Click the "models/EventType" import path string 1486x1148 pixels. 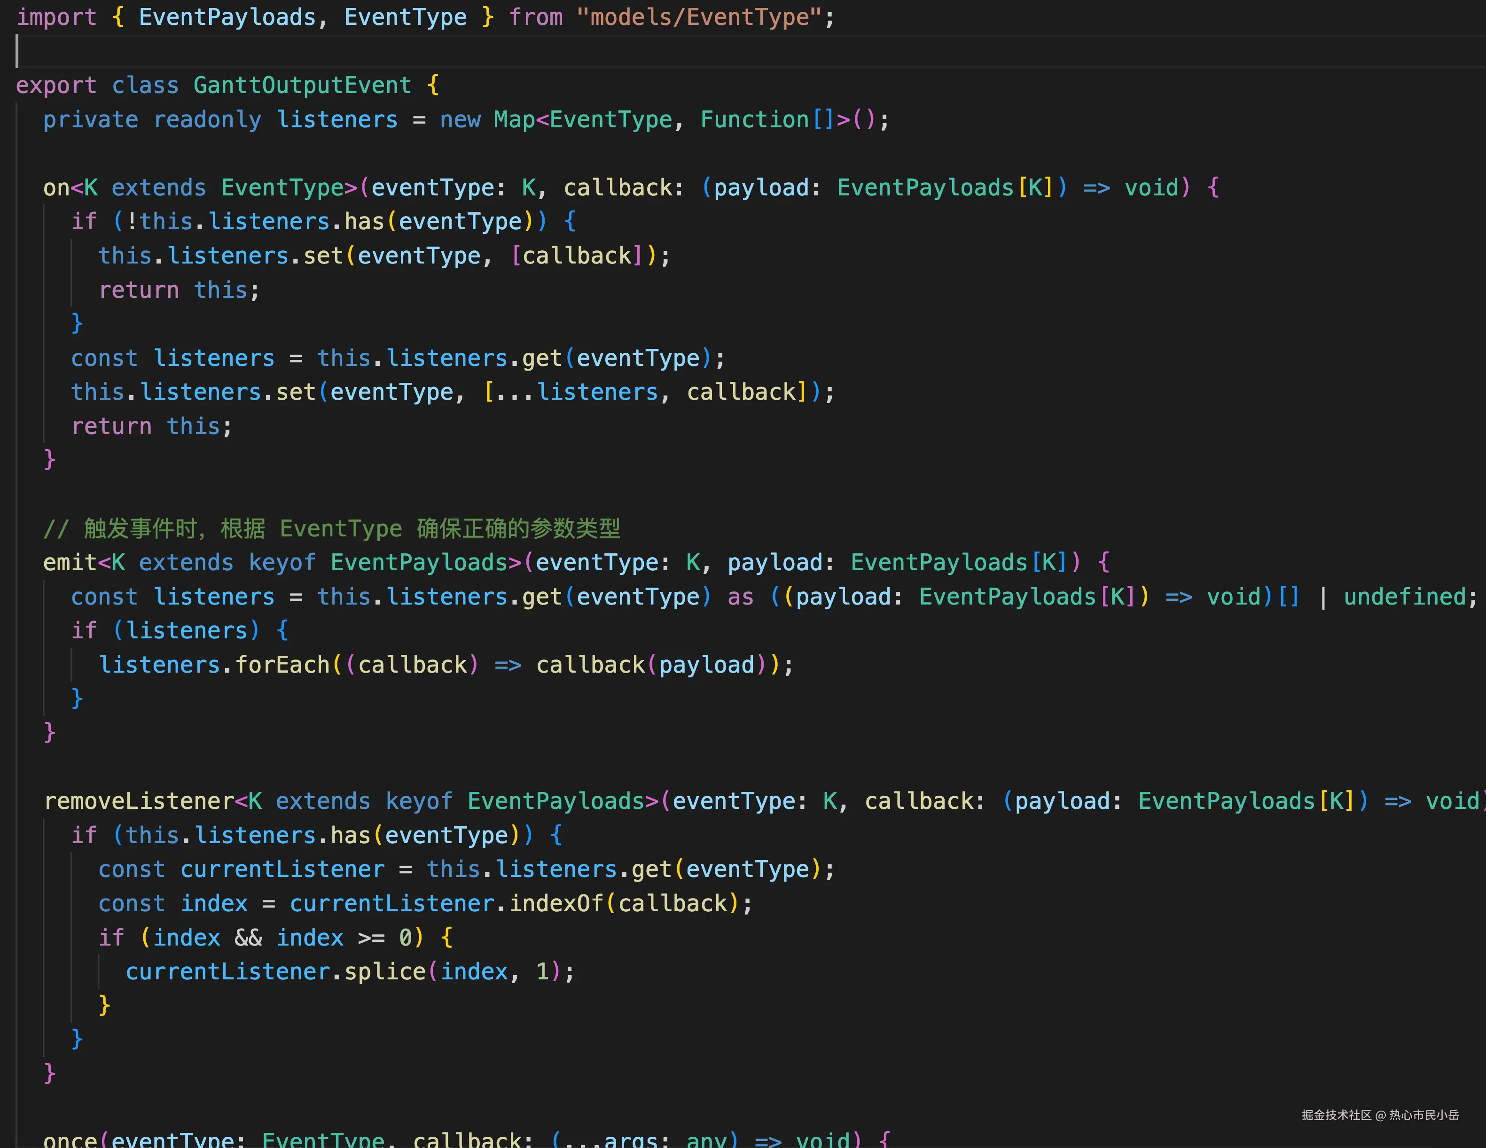(x=699, y=17)
